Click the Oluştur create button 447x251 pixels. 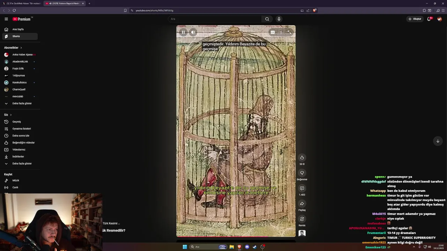tap(415, 19)
